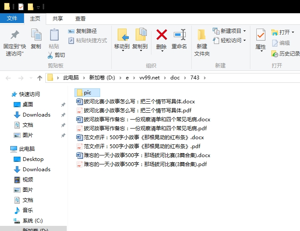Open the File tab
The image size is (300, 231).
[x=12, y=18]
